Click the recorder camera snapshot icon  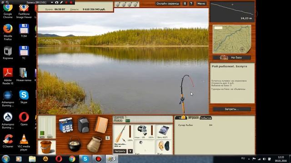click(x=56, y=2)
